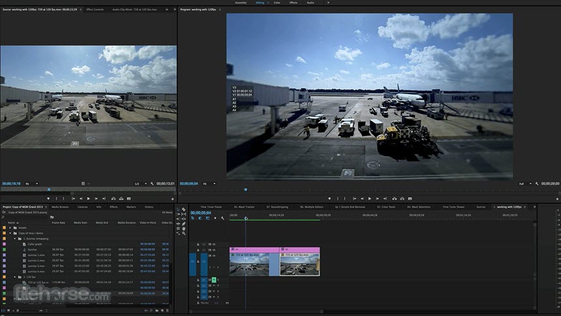Screen dimensions: 561x316
Task: Click the Frame Rate column header
Action: (58, 223)
